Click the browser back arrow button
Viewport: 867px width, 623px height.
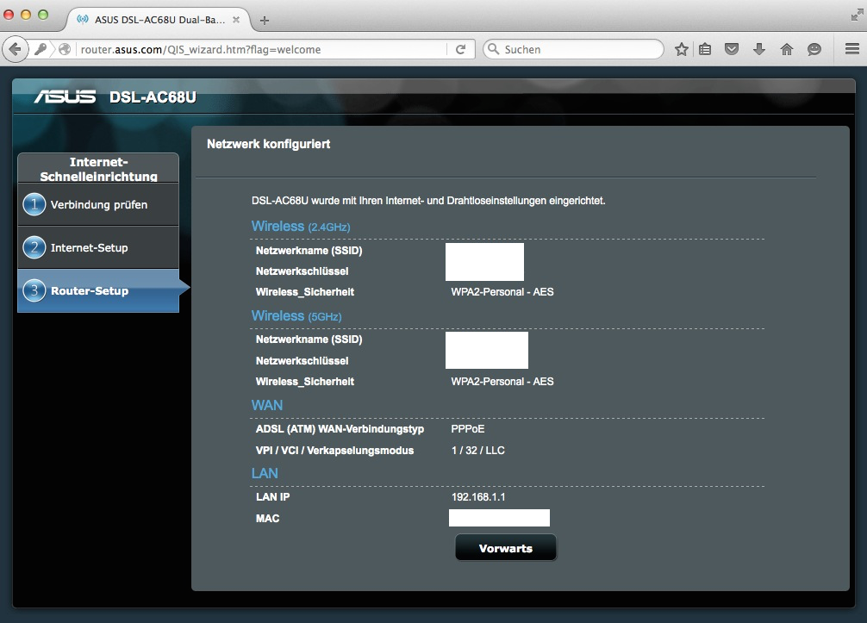(x=15, y=50)
